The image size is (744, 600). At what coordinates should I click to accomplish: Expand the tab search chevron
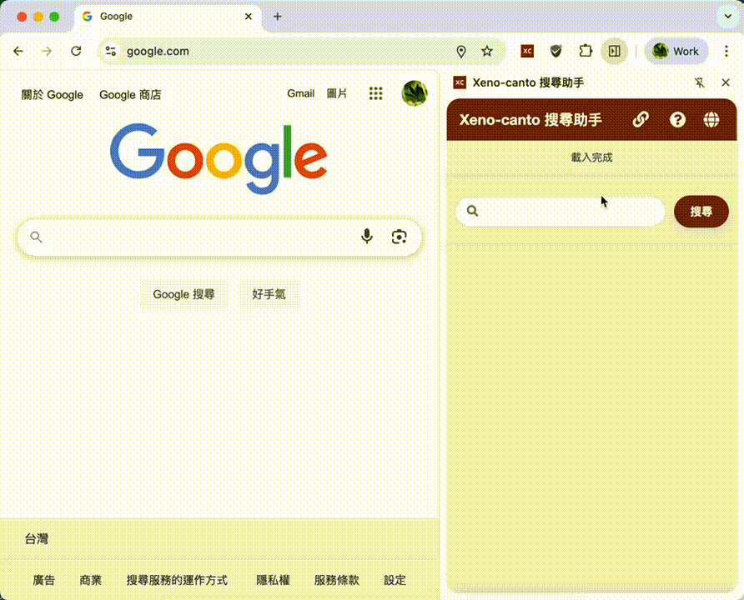pos(728,17)
